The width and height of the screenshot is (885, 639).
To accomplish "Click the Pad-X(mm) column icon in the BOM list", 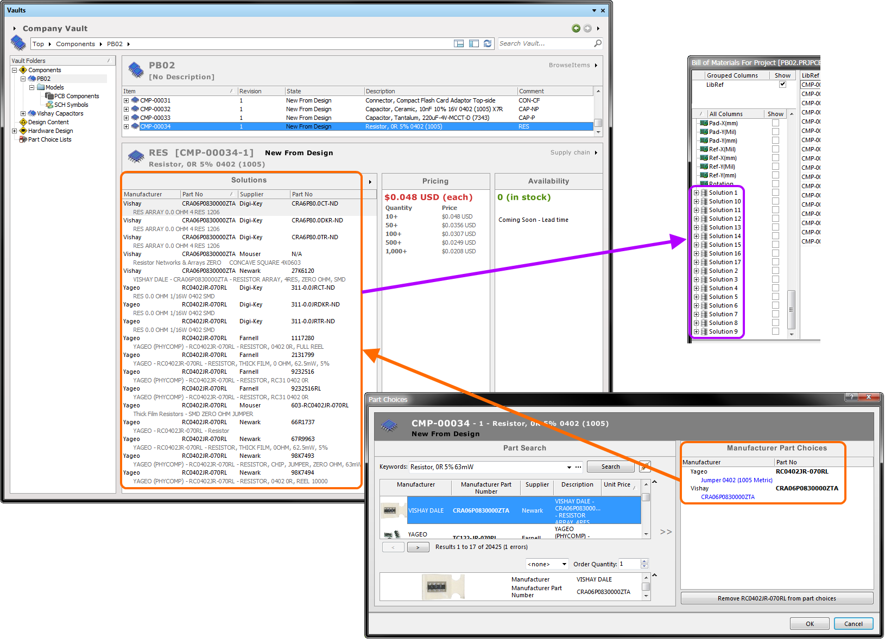I will tap(704, 123).
